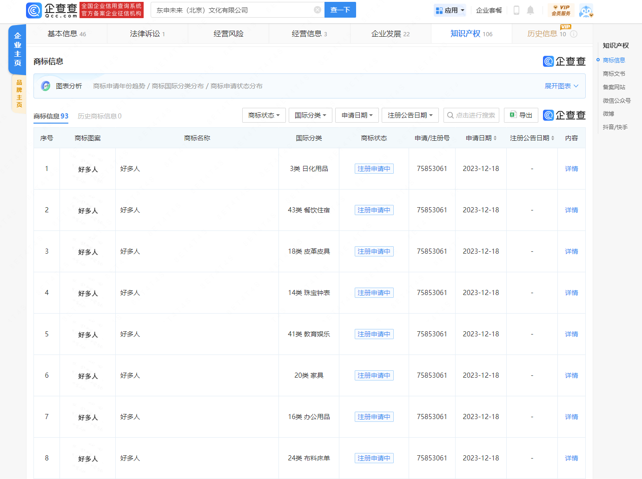Switch to 基本信息 tab

point(66,34)
